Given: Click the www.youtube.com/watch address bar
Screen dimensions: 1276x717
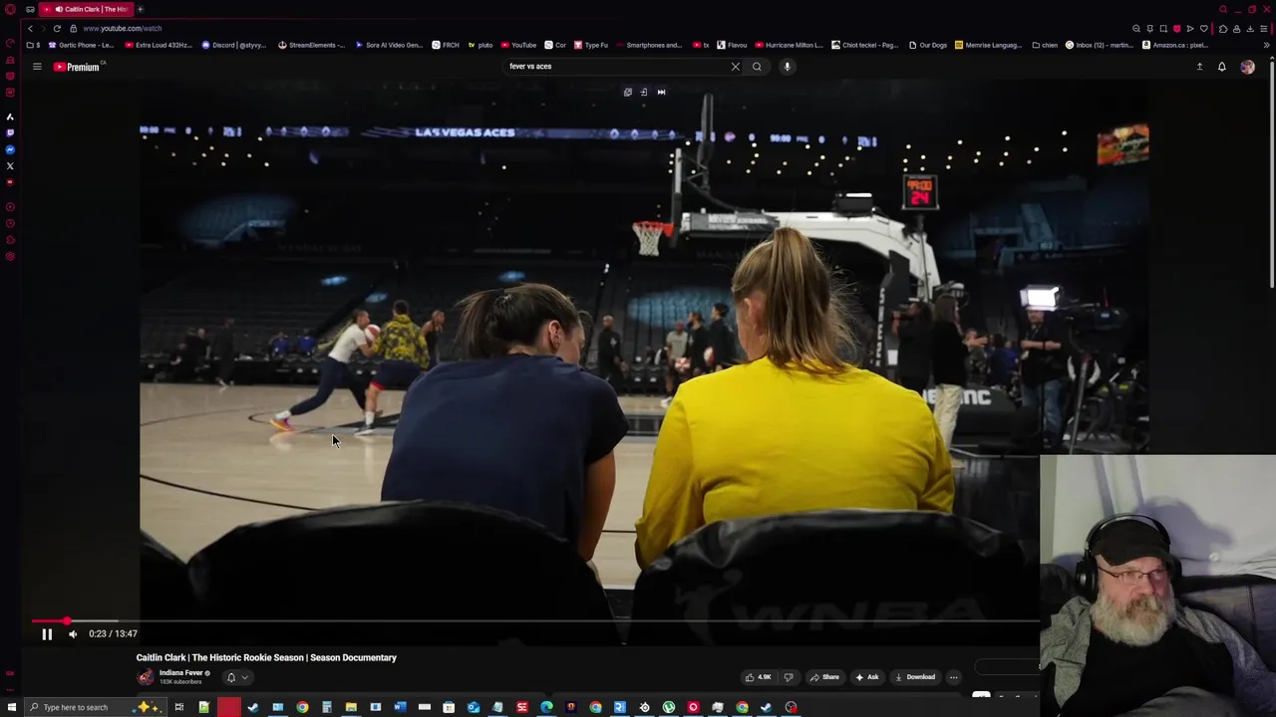Looking at the screenshot, I should (x=122, y=28).
